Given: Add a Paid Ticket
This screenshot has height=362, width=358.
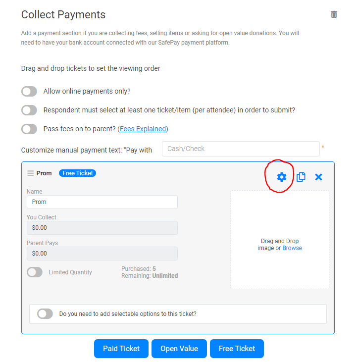Looking at the screenshot, I should [121, 349].
